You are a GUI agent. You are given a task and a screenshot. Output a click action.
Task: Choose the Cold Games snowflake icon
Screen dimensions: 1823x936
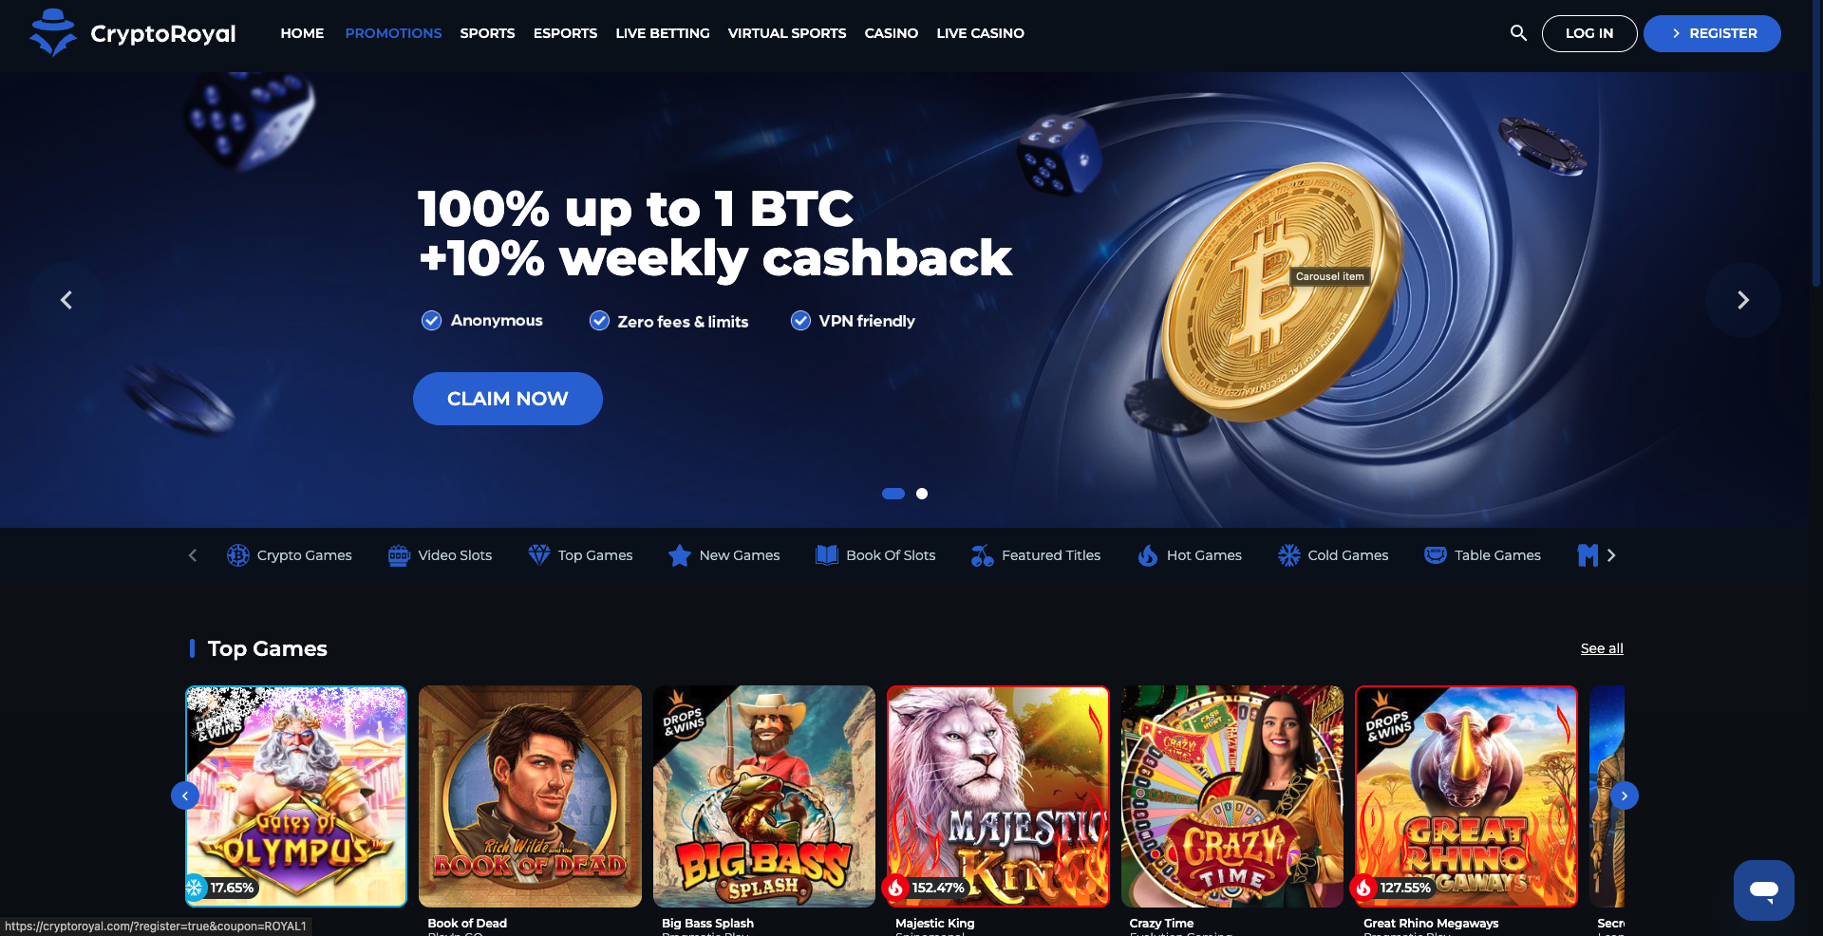pyautogui.click(x=1288, y=555)
